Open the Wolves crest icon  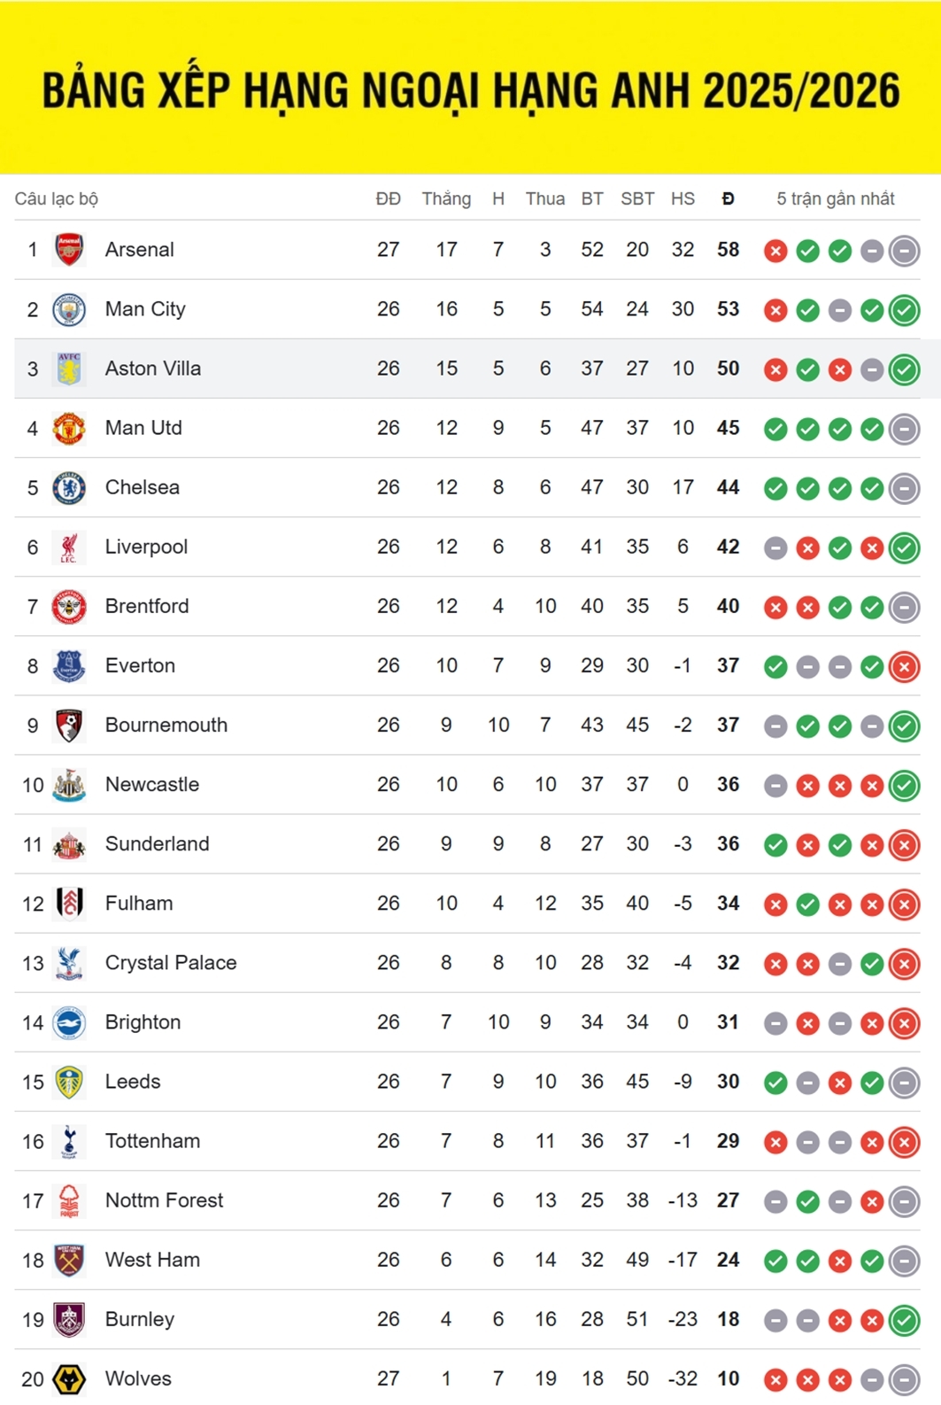[x=69, y=1378]
